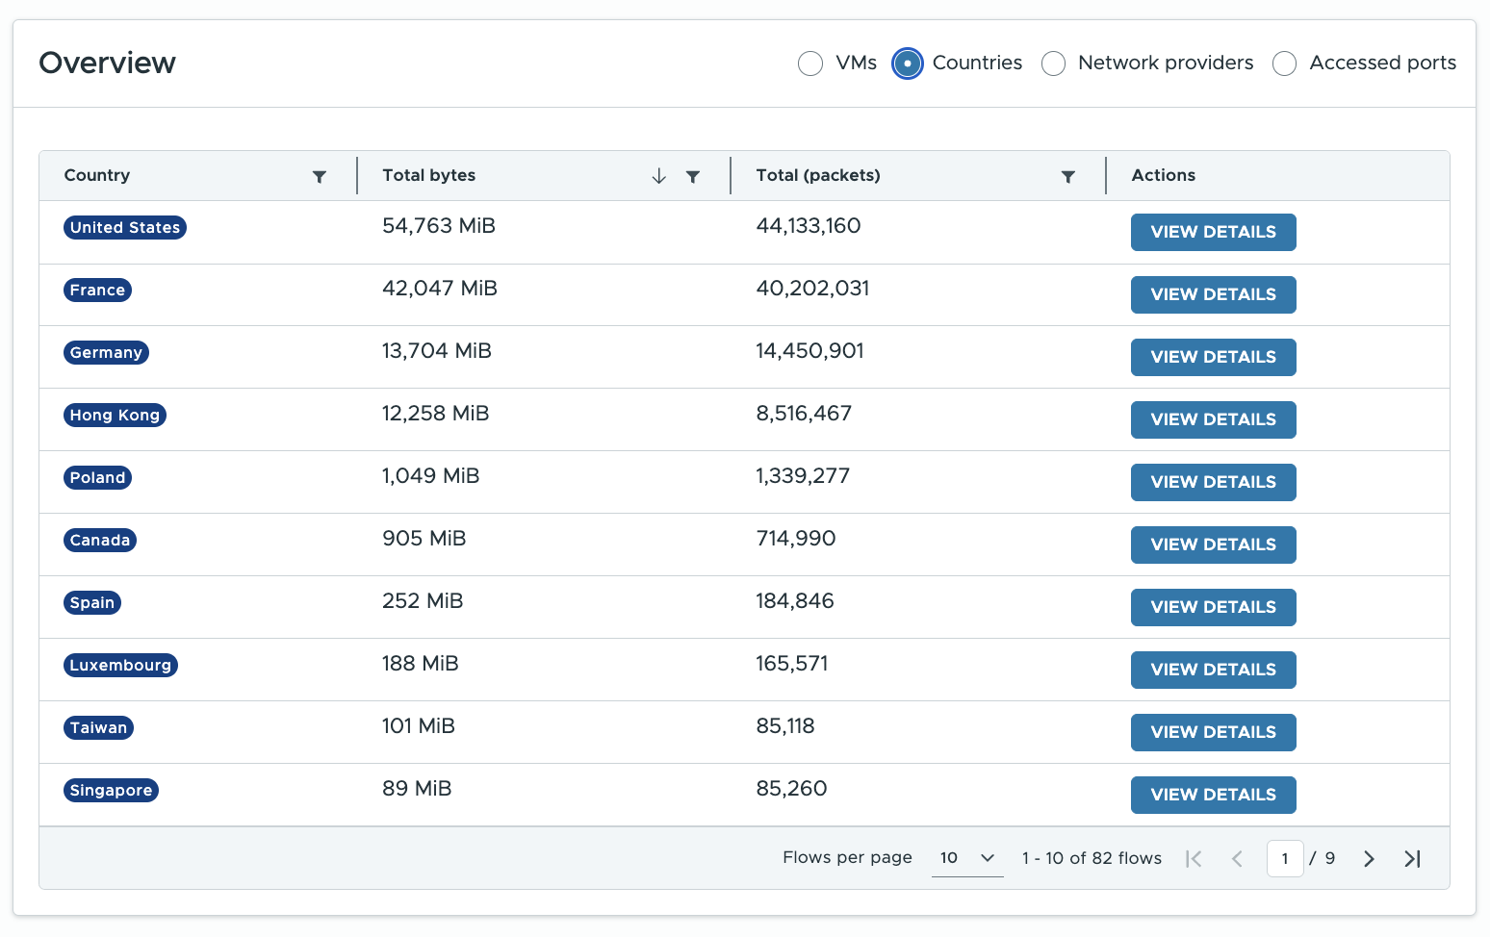Open the Country column filter
Screen dimensions: 1490x937
pos(320,176)
